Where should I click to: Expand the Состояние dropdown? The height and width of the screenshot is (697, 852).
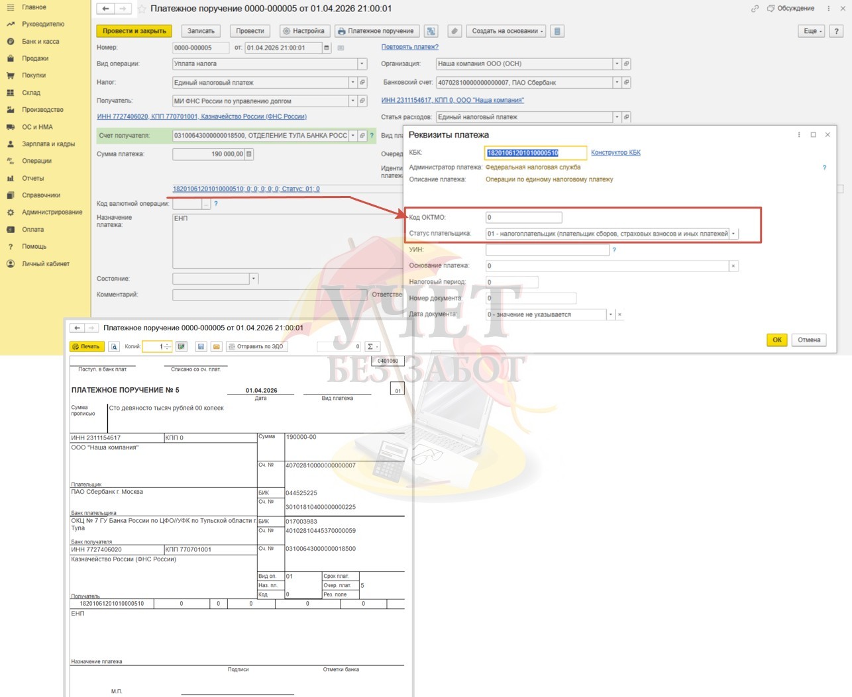253,279
